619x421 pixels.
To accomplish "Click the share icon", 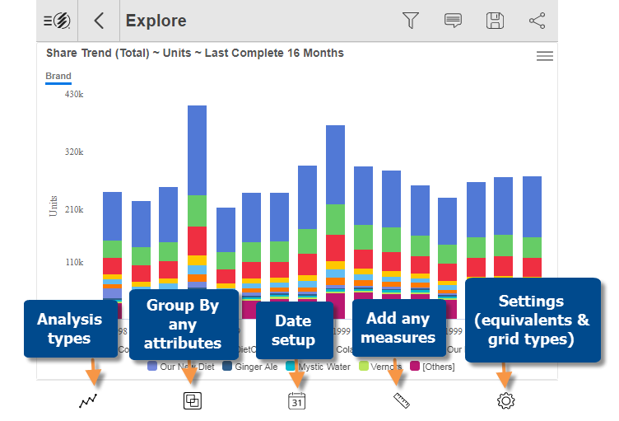I will click(537, 21).
